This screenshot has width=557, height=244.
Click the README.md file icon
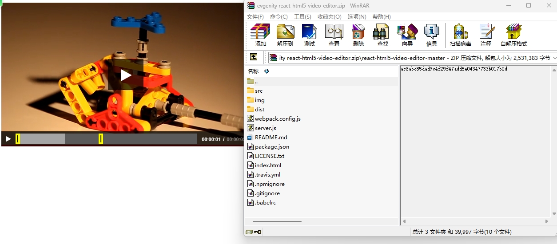(x=251, y=137)
